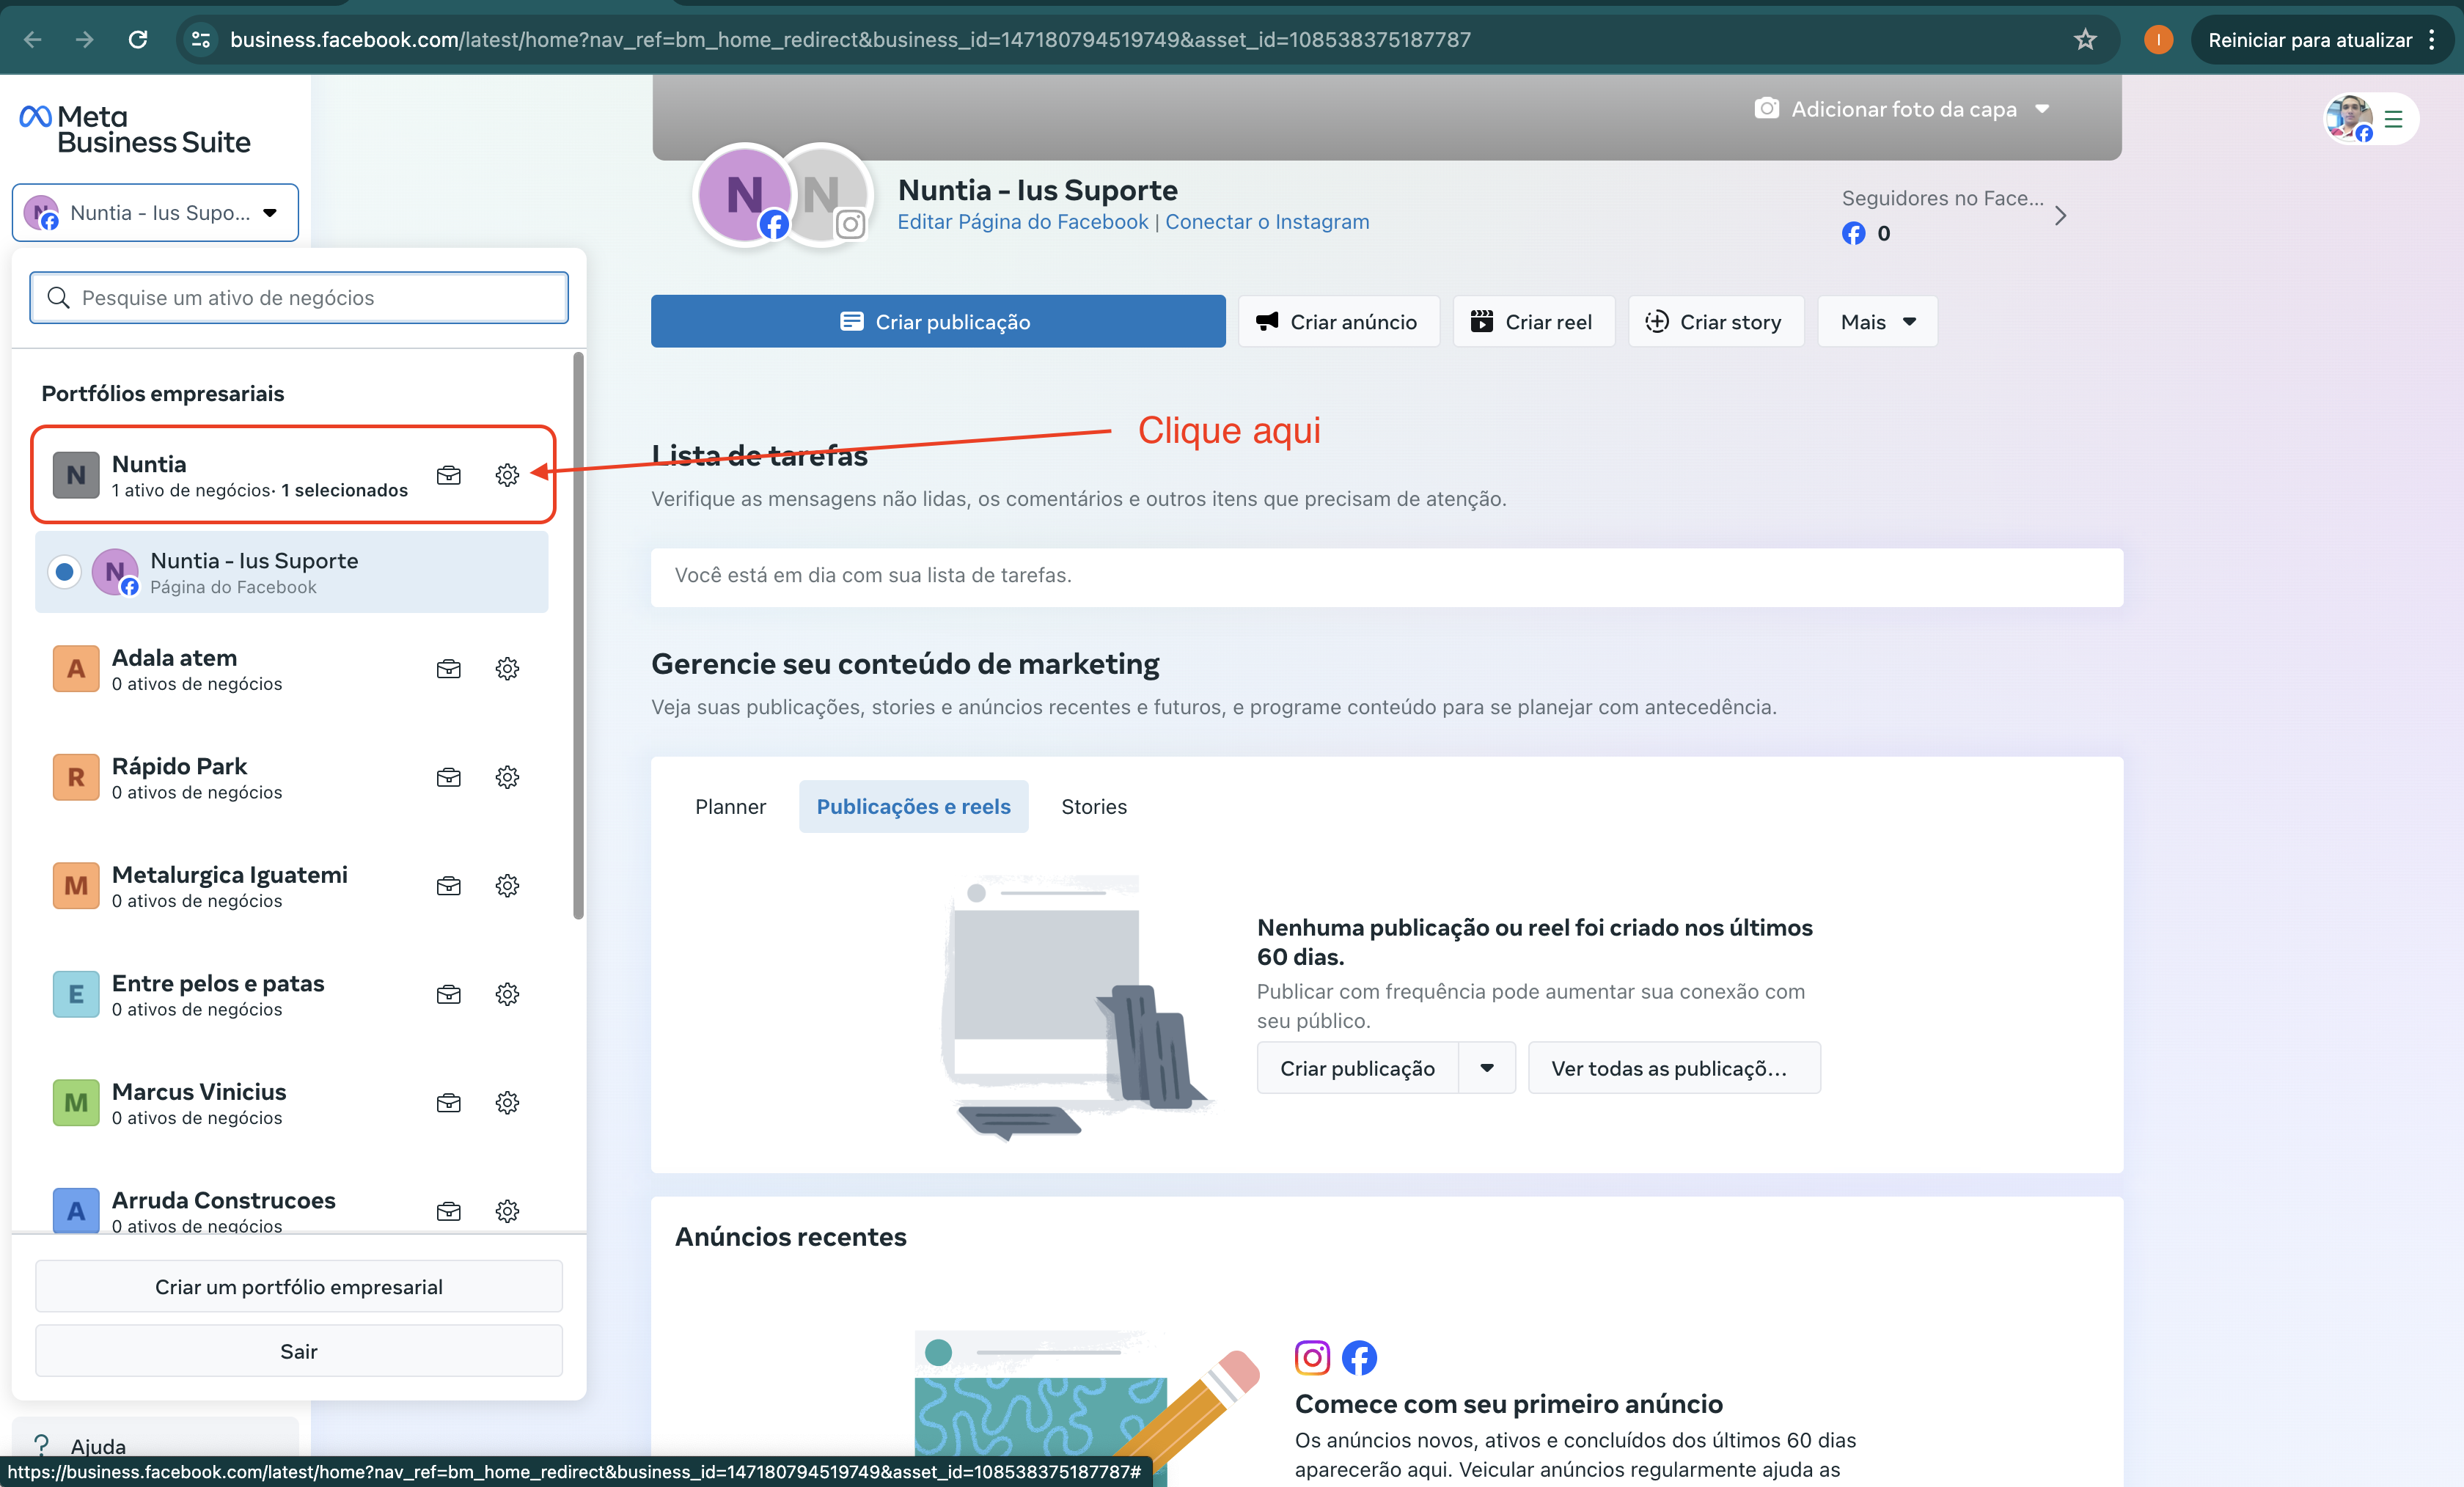Click Criar anúncio button
The width and height of the screenshot is (2464, 1487).
[x=1338, y=321]
